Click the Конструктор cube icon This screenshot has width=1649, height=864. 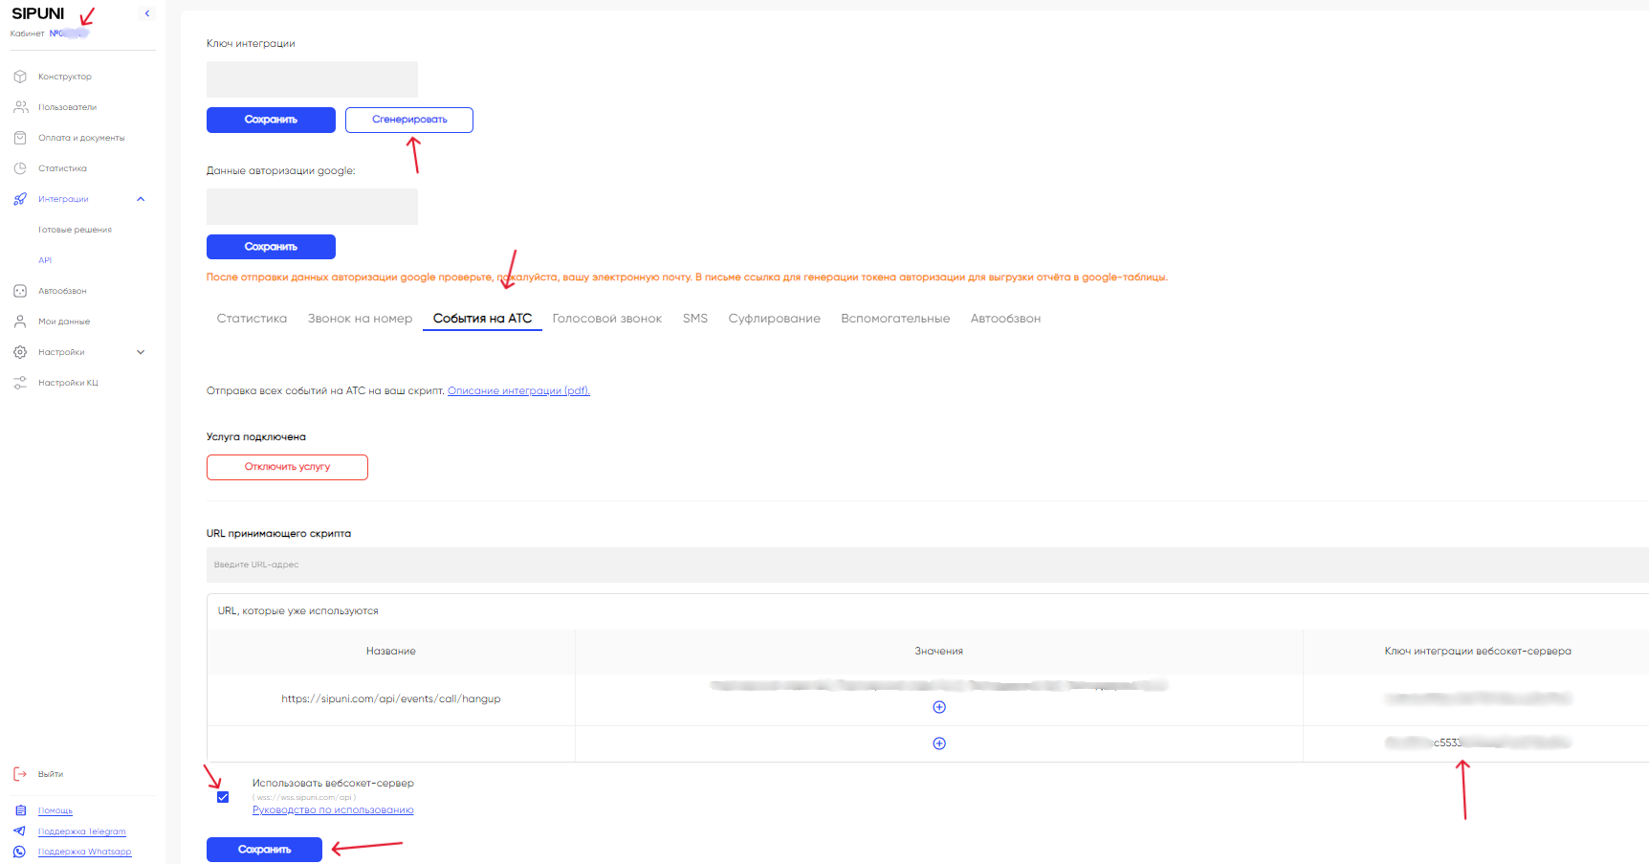click(x=20, y=77)
